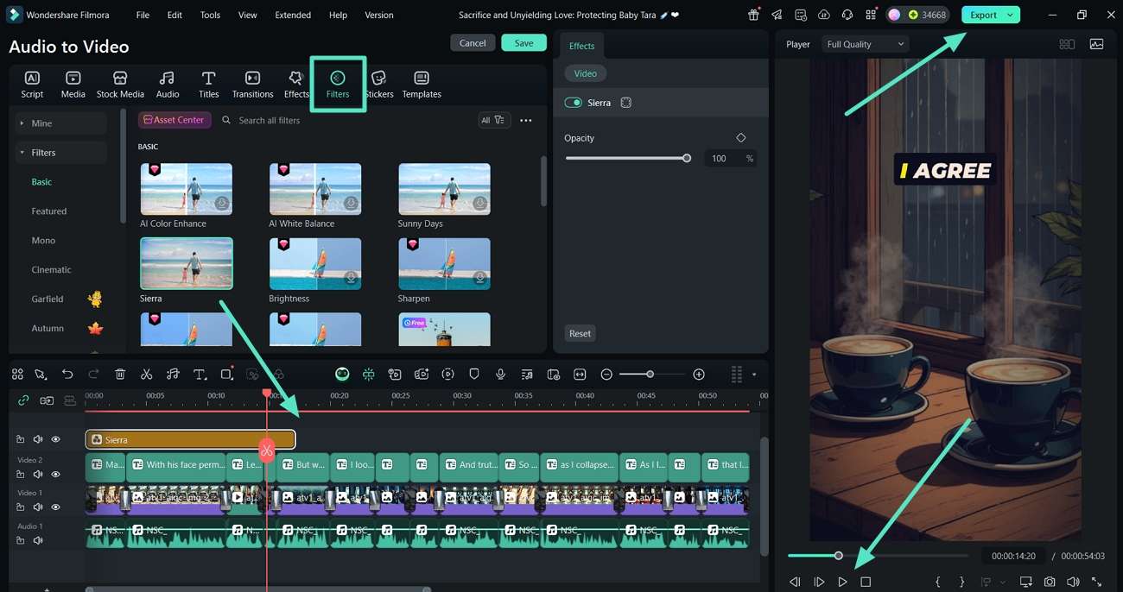Stop the preview playback
Image resolution: width=1123 pixels, height=592 pixels.
click(x=866, y=583)
